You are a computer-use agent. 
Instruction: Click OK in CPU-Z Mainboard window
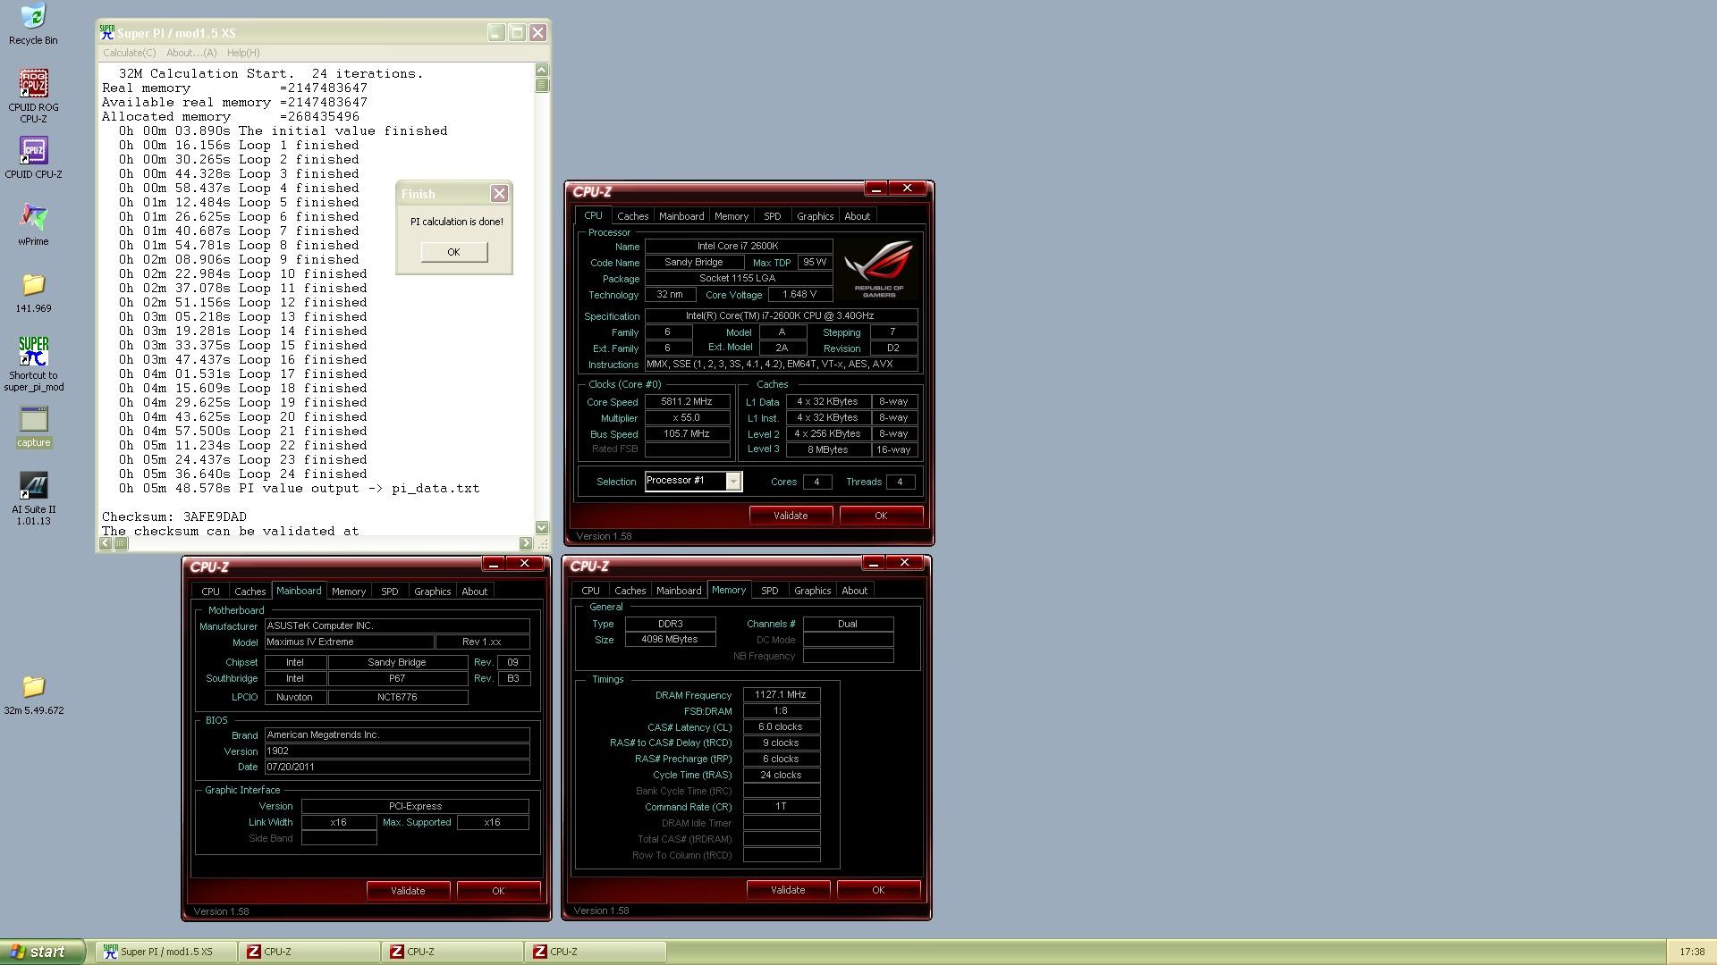[498, 891]
